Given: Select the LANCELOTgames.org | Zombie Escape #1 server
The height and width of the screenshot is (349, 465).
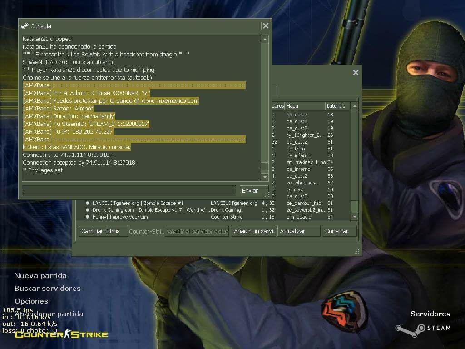Looking at the screenshot, I should [x=138, y=203].
